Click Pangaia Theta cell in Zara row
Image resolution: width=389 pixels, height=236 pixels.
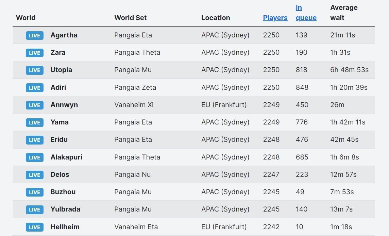point(137,53)
